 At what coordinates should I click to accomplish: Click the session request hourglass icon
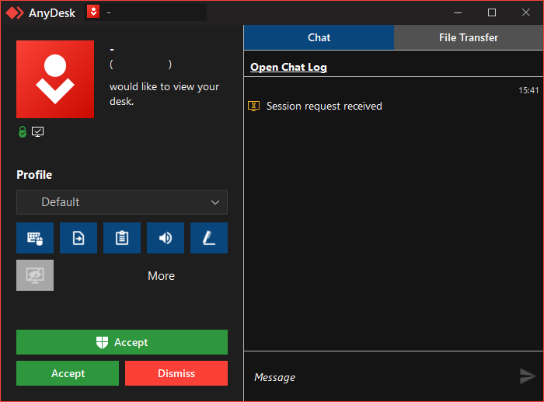coord(253,106)
